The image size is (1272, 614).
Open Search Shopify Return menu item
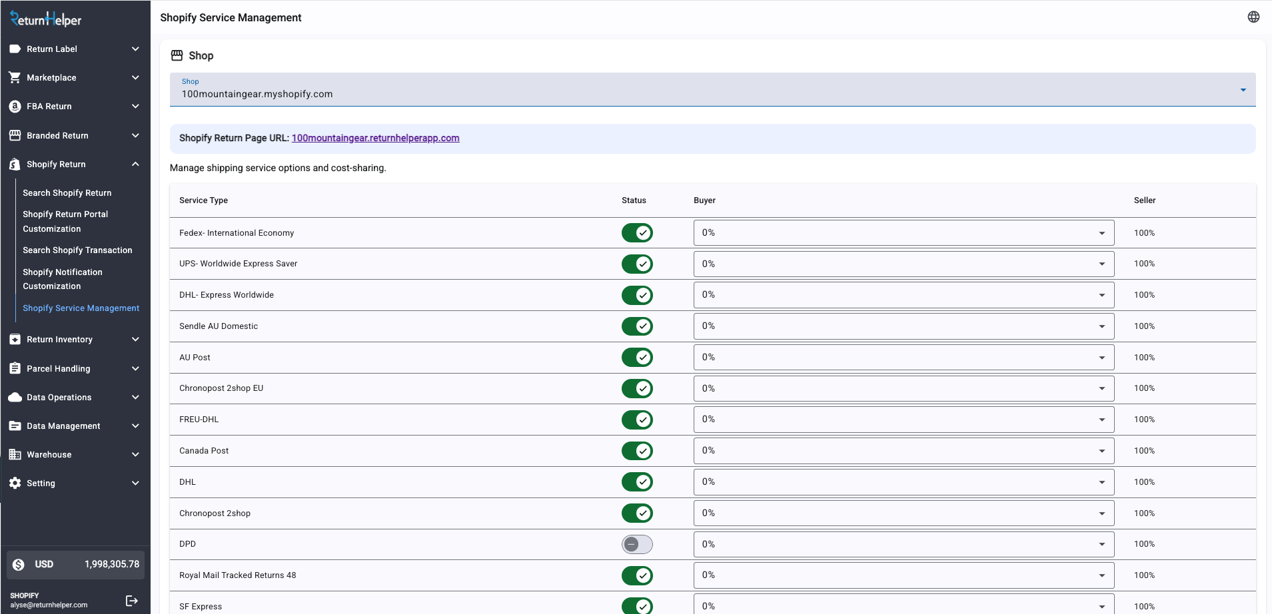point(67,193)
